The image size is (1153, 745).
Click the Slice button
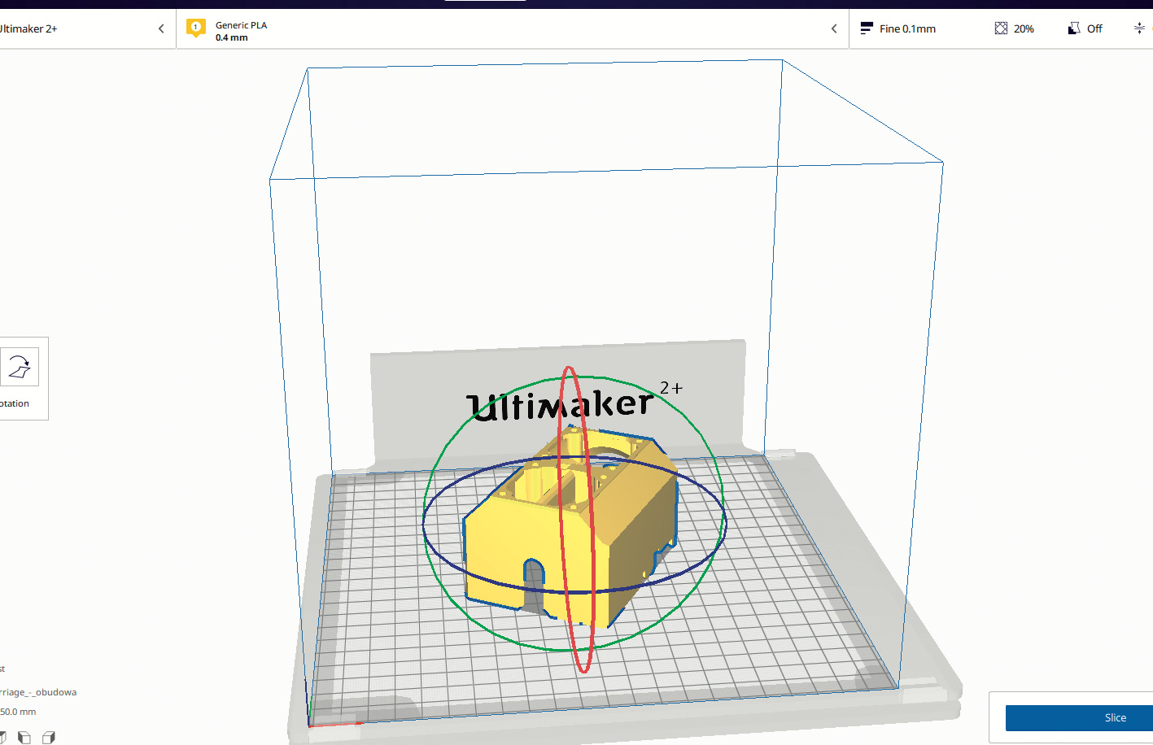tap(1079, 718)
